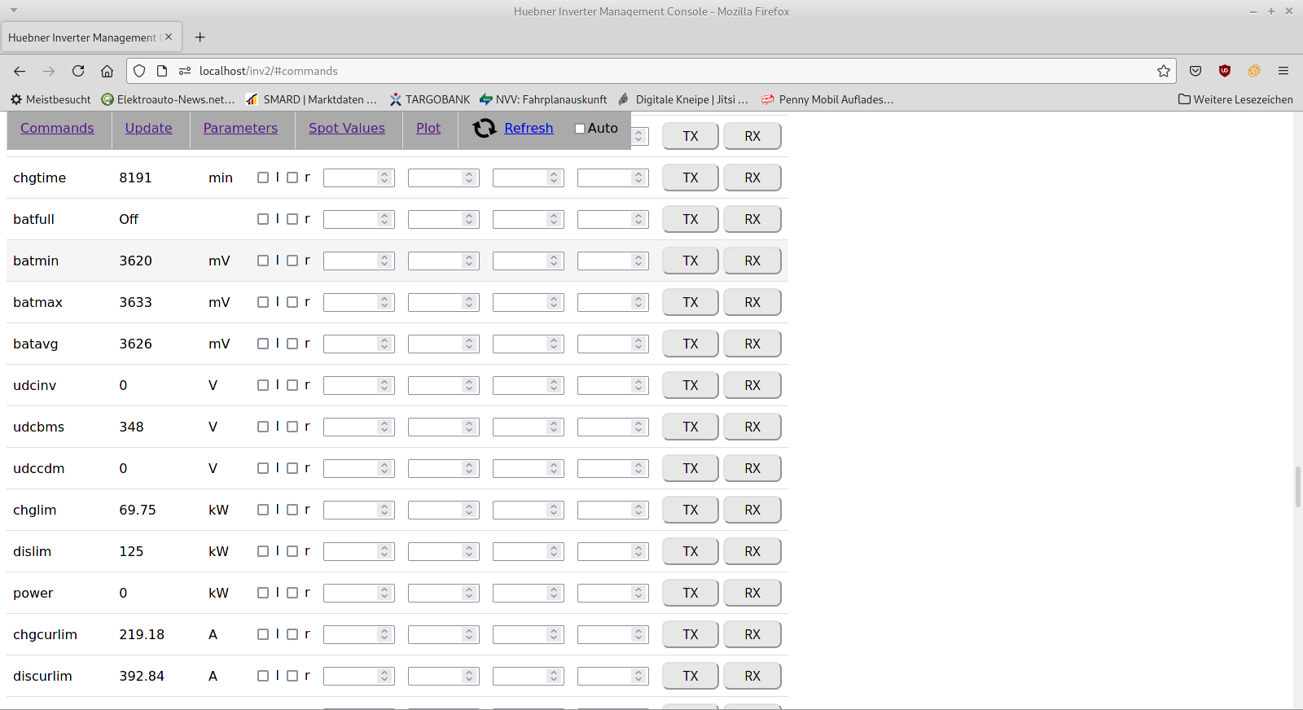1303x710 pixels.
Task: Open the uBlock Origin extension icon
Action: point(1224,71)
